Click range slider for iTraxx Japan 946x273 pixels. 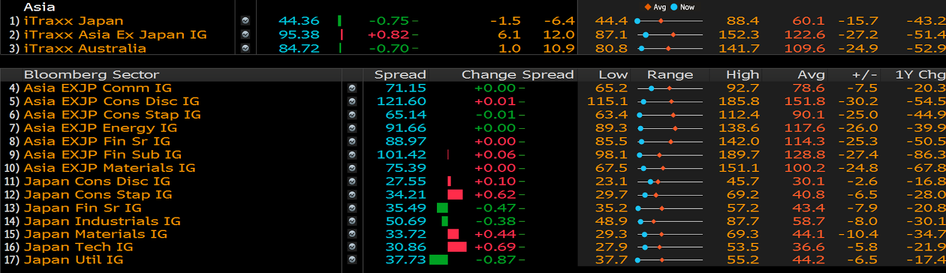click(x=670, y=21)
